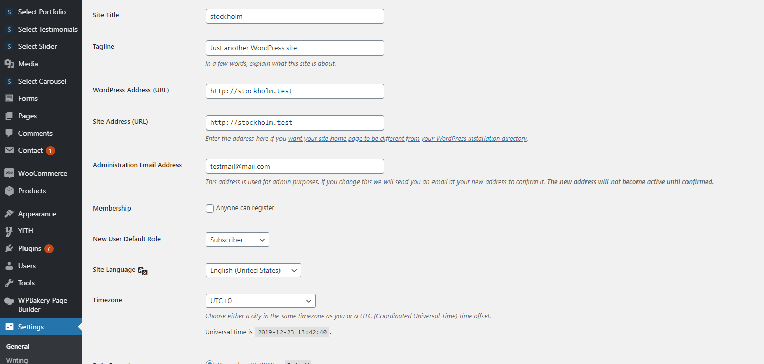Image resolution: width=764 pixels, height=364 pixels.
Task: Click the Contact envelope icon
Action: (x=9, y=150)
